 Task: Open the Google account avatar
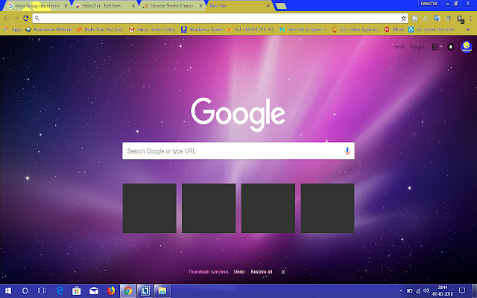(x=467, y=46)
